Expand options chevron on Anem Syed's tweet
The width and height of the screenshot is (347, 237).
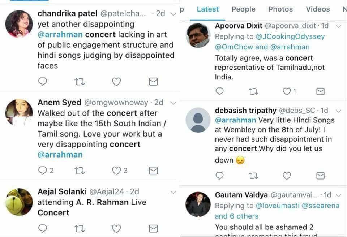click(173, 103)
